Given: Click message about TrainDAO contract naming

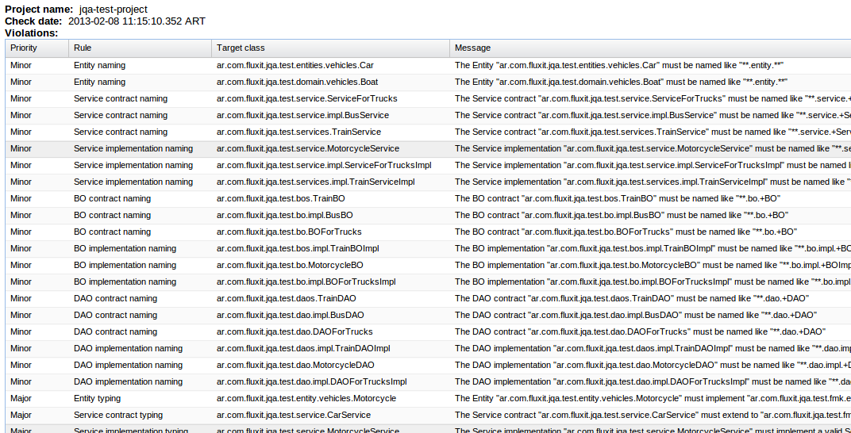Looking at the screenshot, I should 632,299.
